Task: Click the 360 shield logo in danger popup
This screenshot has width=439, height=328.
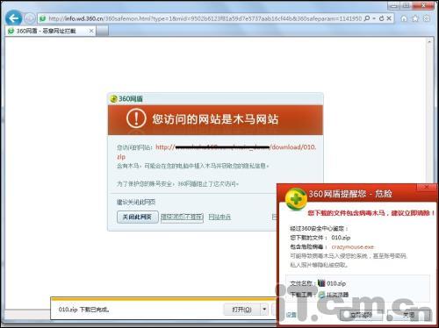Action: [296, 199]
